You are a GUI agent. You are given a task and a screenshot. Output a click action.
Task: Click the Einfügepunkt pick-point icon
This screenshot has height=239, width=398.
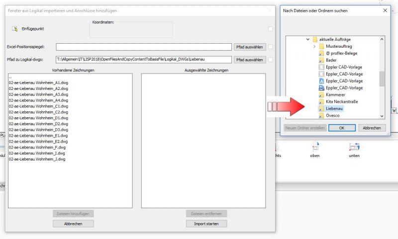[15, 29]
